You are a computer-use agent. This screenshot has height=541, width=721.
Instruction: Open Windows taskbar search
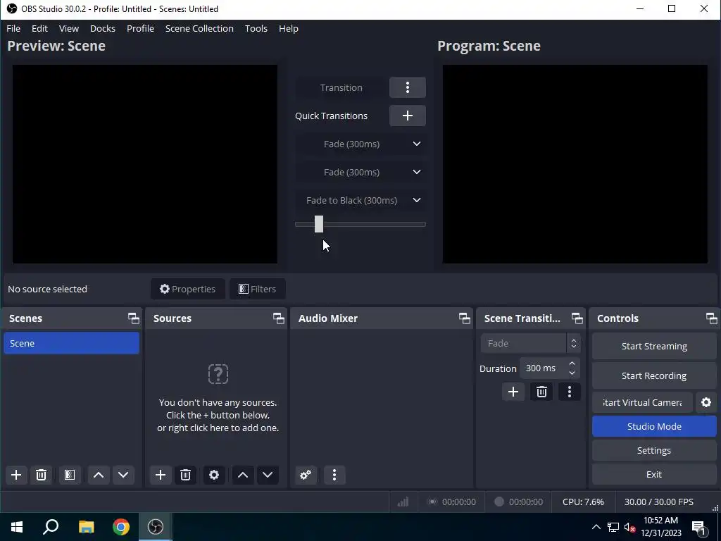51,527
